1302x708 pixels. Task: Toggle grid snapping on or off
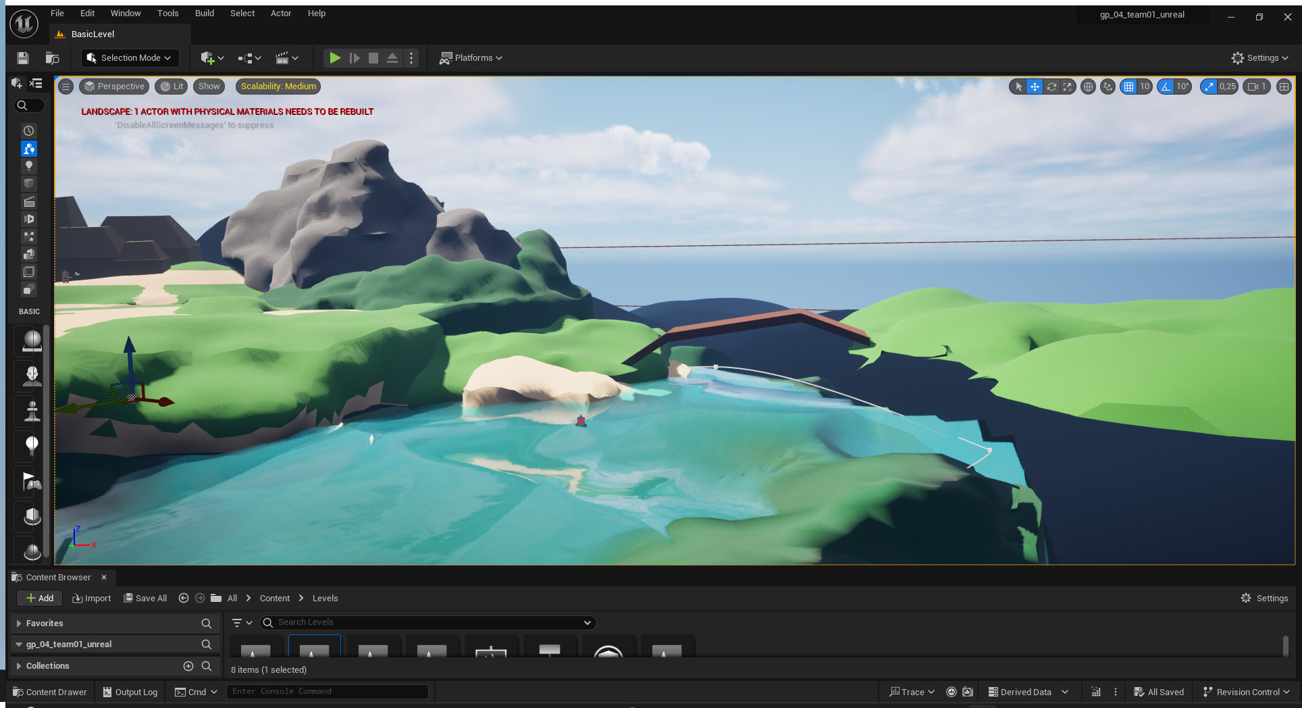[x=1128, y=86]
